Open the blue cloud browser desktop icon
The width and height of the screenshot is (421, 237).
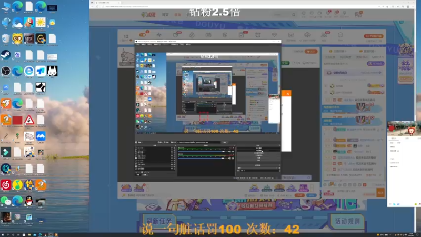17,23
